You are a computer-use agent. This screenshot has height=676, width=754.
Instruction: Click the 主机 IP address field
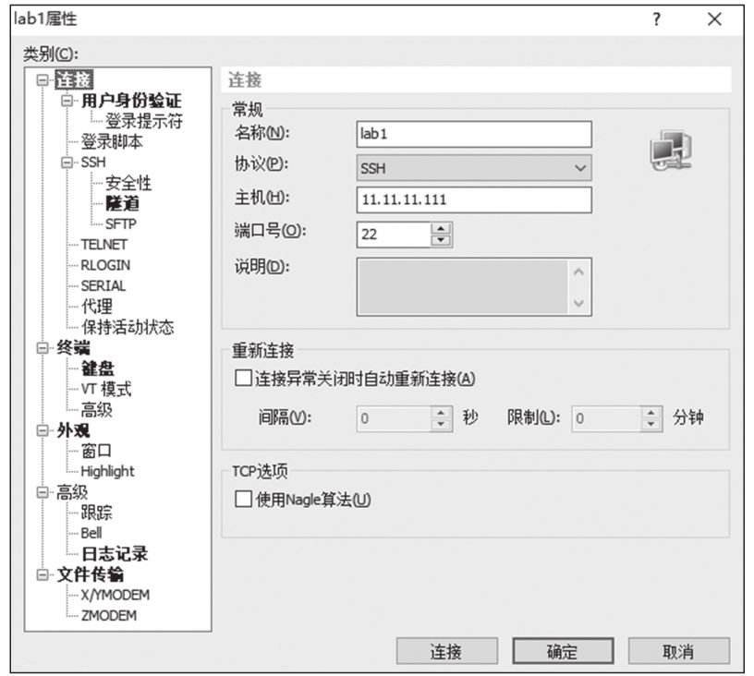[x=473, y=199]
